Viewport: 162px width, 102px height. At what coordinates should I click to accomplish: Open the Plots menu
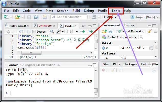[49, 11]
